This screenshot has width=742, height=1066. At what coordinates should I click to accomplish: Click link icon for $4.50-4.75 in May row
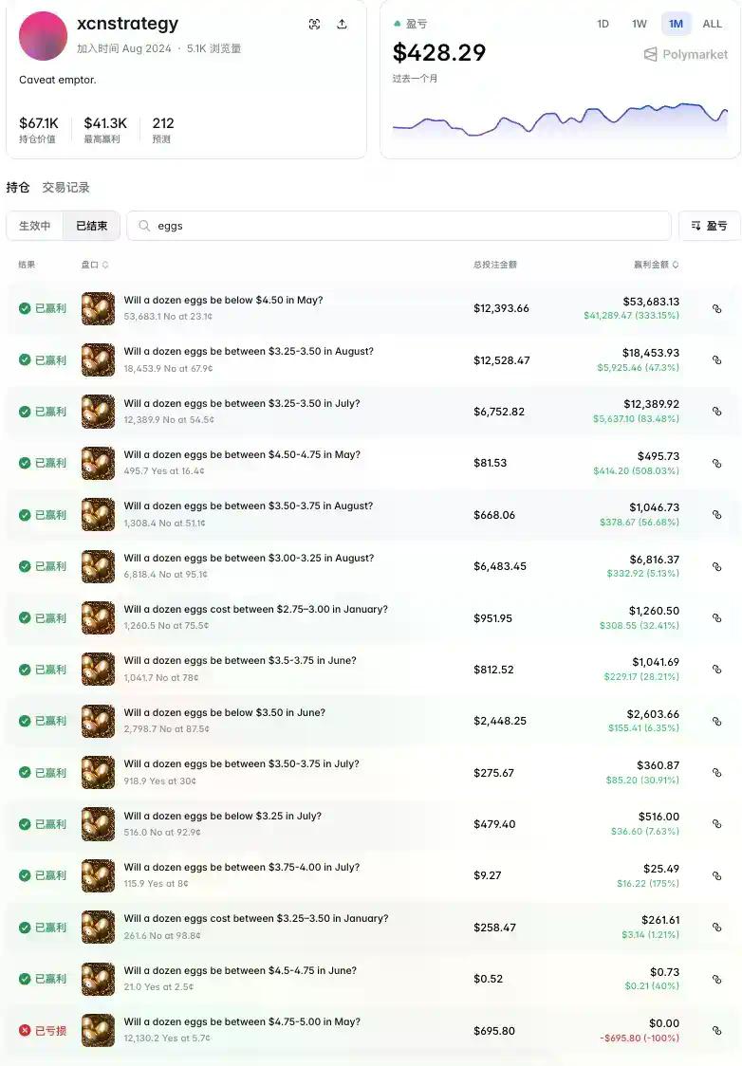(x=716, y=463)
